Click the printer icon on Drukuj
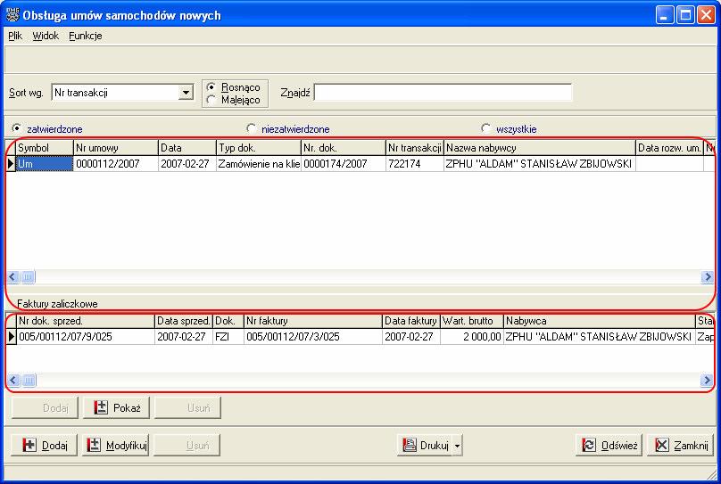 (410, 445)
